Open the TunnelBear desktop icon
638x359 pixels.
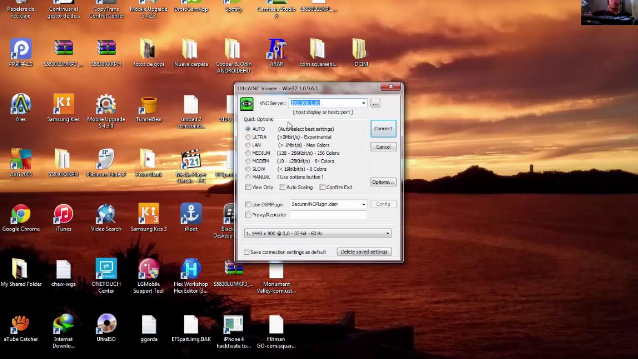(149, 108)
